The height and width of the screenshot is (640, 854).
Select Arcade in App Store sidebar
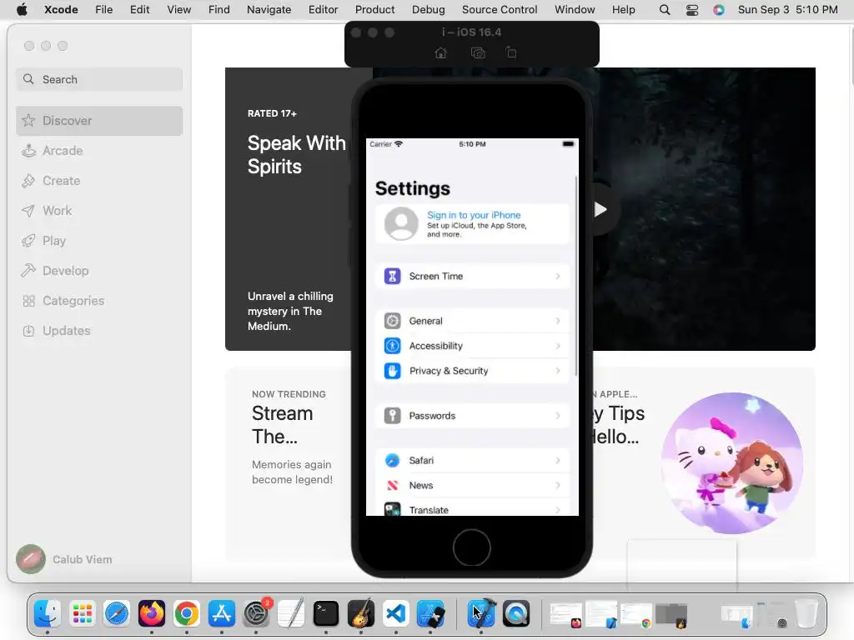pos(99,151)
